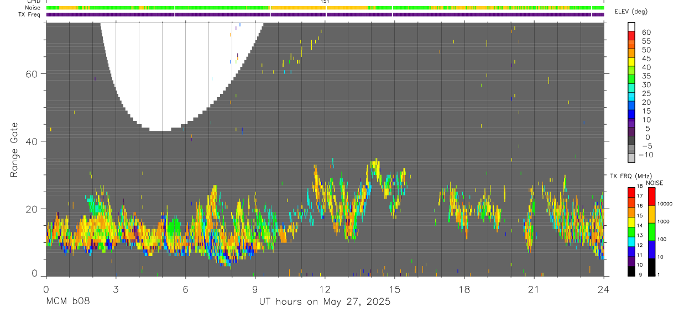Click the 21 UT hour tick label
Screen dimensions: 679x313
click(534, 289)
